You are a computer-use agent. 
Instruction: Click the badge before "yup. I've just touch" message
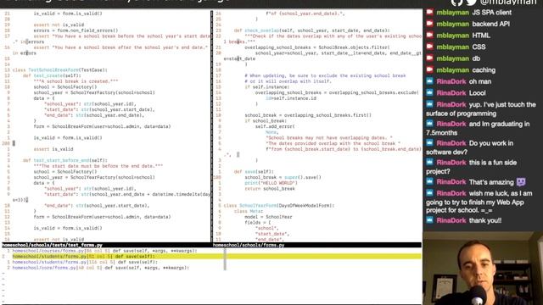430,104
